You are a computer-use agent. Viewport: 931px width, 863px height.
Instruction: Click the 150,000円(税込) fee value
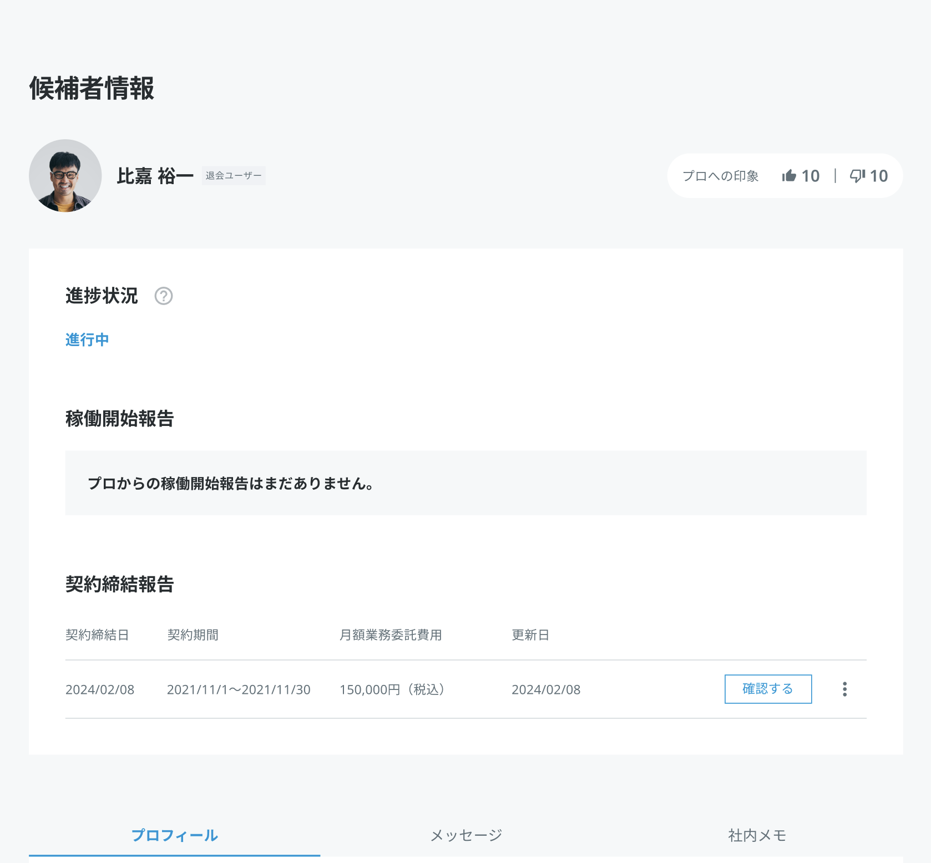(x=392, y=690)
